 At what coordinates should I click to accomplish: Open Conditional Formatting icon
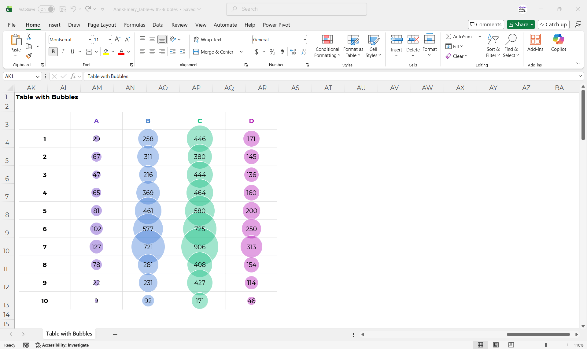click(x=327, y=46)
